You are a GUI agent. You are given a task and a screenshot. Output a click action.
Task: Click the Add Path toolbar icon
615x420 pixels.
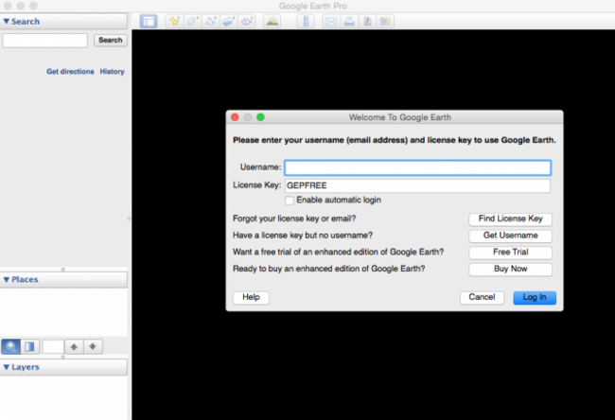pos(210,21)
